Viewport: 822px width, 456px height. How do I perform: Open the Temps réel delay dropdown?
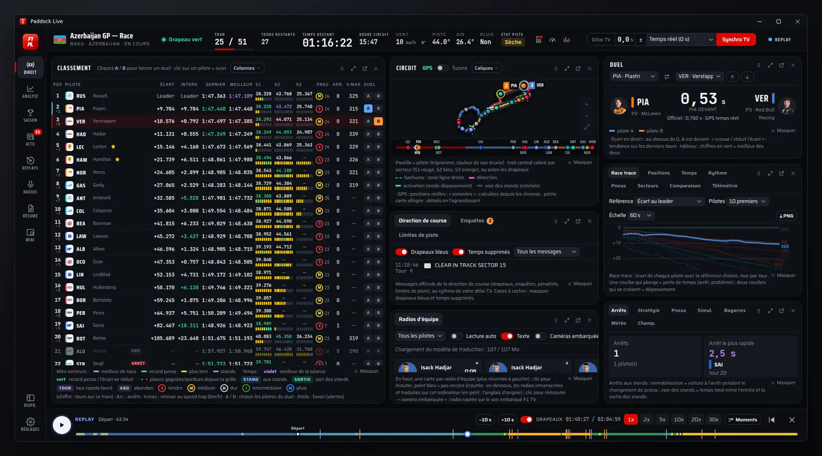pos(681,40)
